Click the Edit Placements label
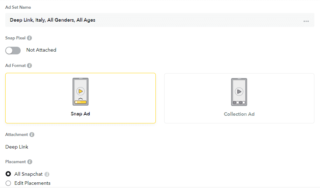 32,183
